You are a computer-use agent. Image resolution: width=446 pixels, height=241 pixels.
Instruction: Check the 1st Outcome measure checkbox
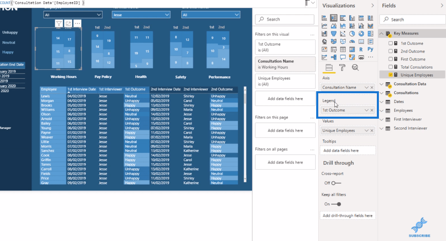[x=391, y=44]
